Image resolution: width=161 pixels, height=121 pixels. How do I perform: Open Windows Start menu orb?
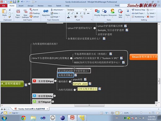[x=4, y=118]
